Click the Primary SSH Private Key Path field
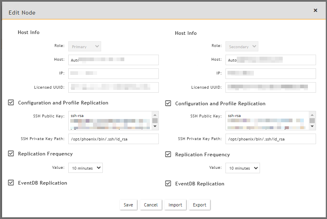This screenshot has width=327, height=219. point(113,139)
